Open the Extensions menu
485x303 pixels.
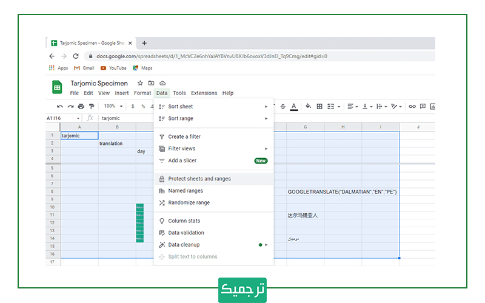click(204, 93)
